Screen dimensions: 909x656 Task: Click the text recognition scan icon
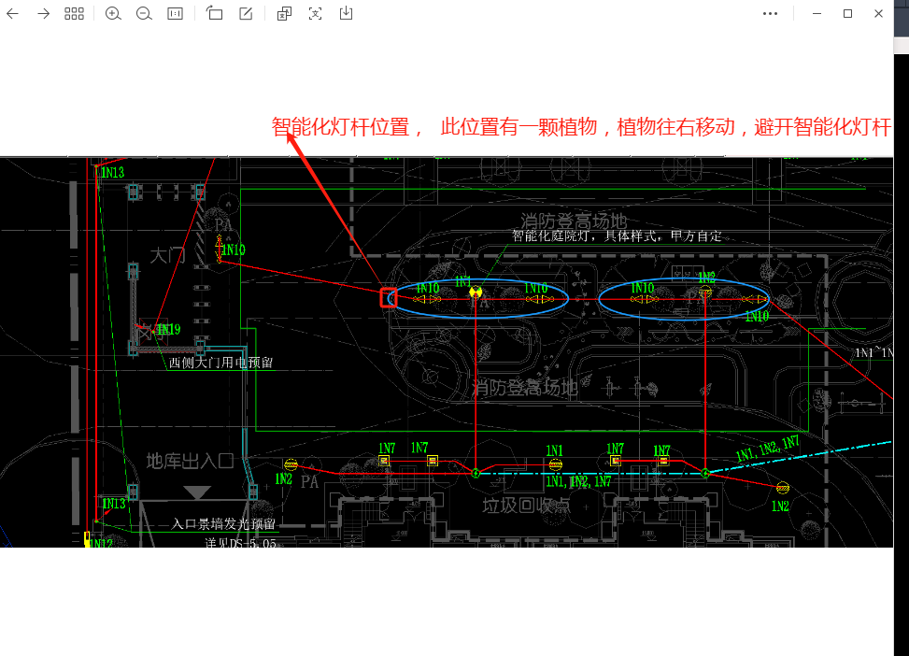(x=316, y=14)
